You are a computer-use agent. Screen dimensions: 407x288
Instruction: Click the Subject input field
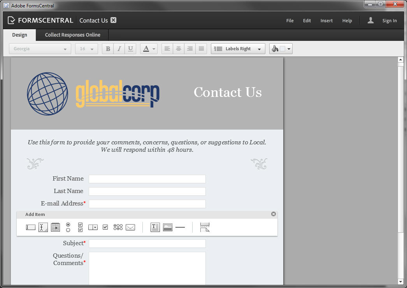pyautogui.click(x=147, y=244)
